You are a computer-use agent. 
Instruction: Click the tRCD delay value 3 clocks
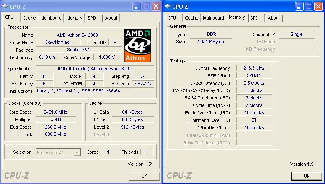point(254,90)
